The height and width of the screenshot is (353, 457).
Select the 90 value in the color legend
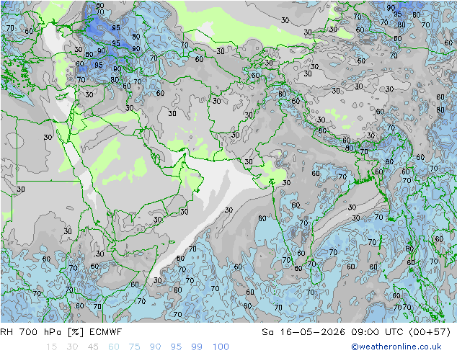(156, 347)
